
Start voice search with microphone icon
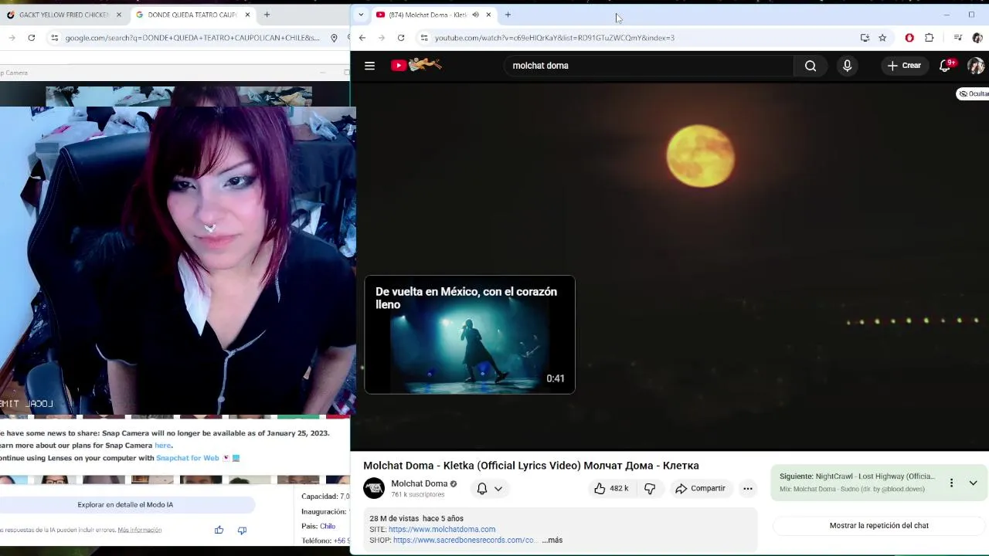point(847,66)
